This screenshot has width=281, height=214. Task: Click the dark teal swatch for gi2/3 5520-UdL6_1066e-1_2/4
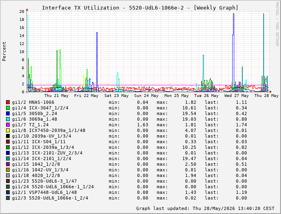tap(8, 198)
